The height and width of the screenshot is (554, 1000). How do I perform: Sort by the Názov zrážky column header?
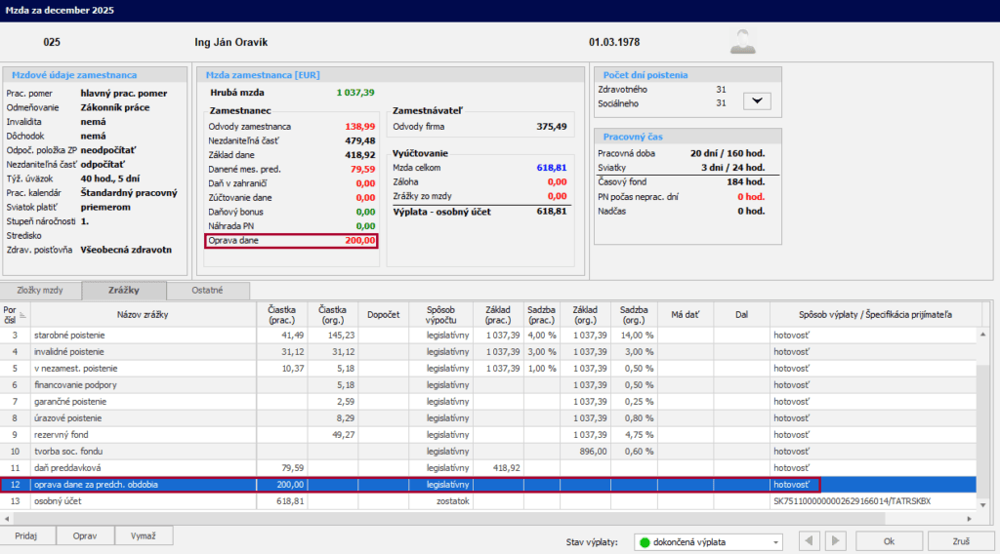click(x=144, y=314)
